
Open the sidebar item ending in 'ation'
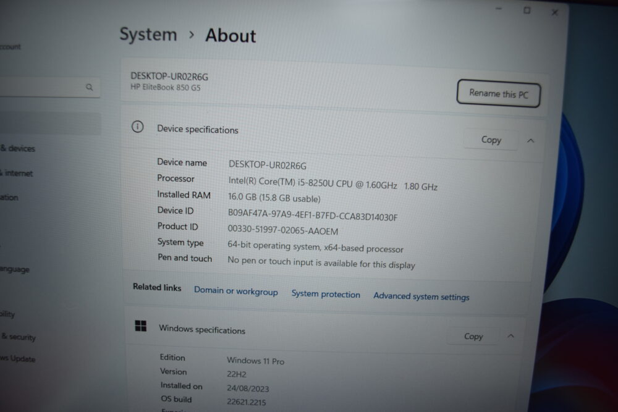tap(9, 197)
